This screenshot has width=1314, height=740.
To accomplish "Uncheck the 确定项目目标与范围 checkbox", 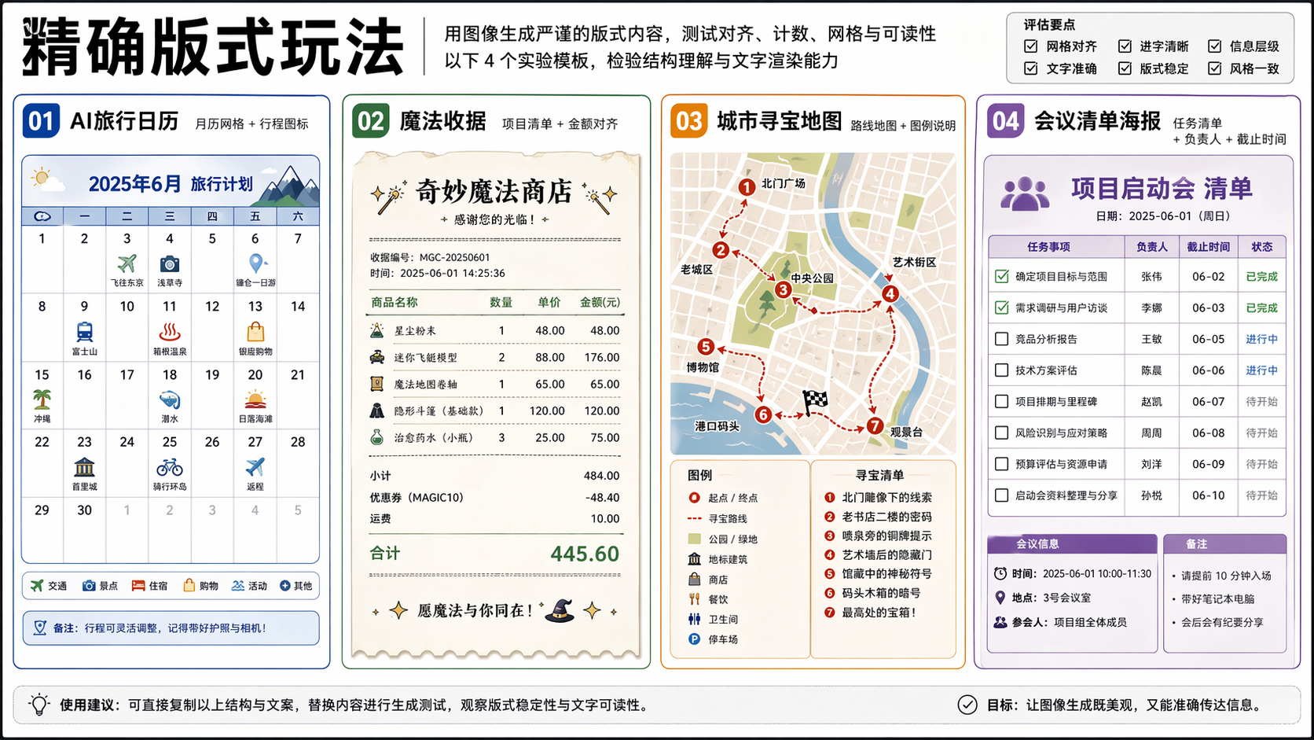I will (x=1001, y=277).
